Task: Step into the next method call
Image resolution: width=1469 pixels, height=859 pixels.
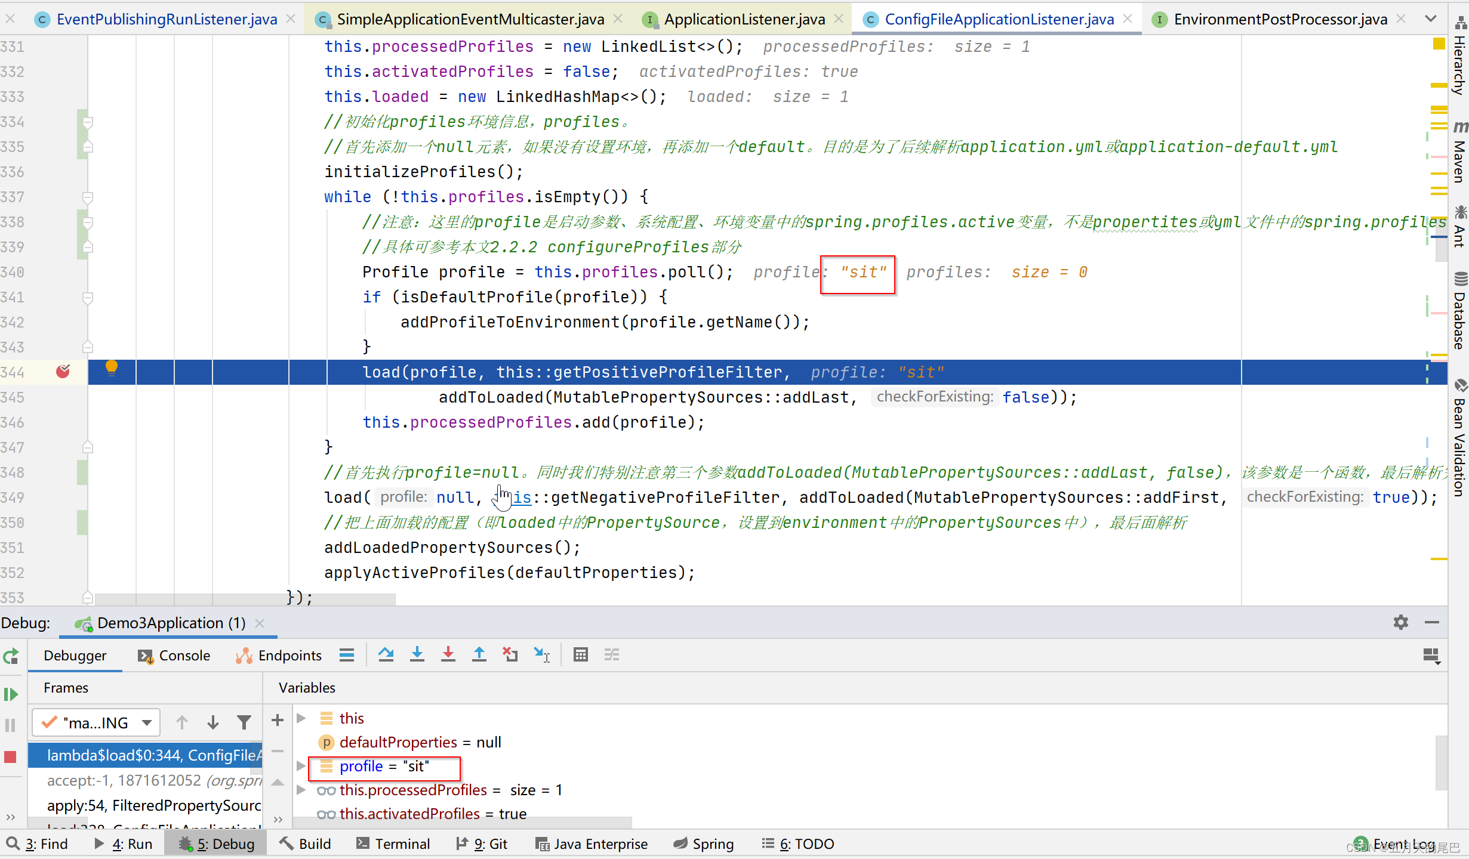Action: 417,654
